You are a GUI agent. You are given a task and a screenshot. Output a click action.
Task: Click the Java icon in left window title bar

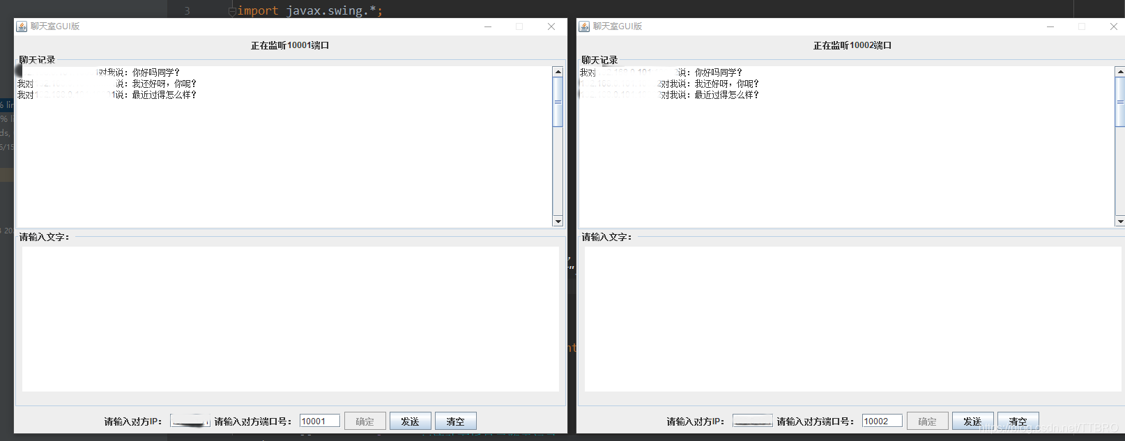click(22, 26)
